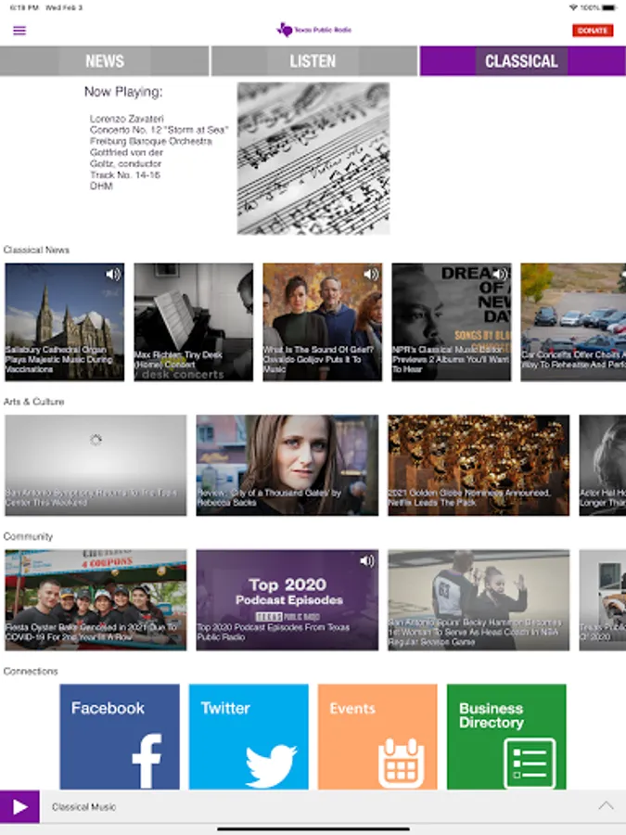Open the Twitter connection tile
Screen dimensions: 626x835
coord(249,737)
